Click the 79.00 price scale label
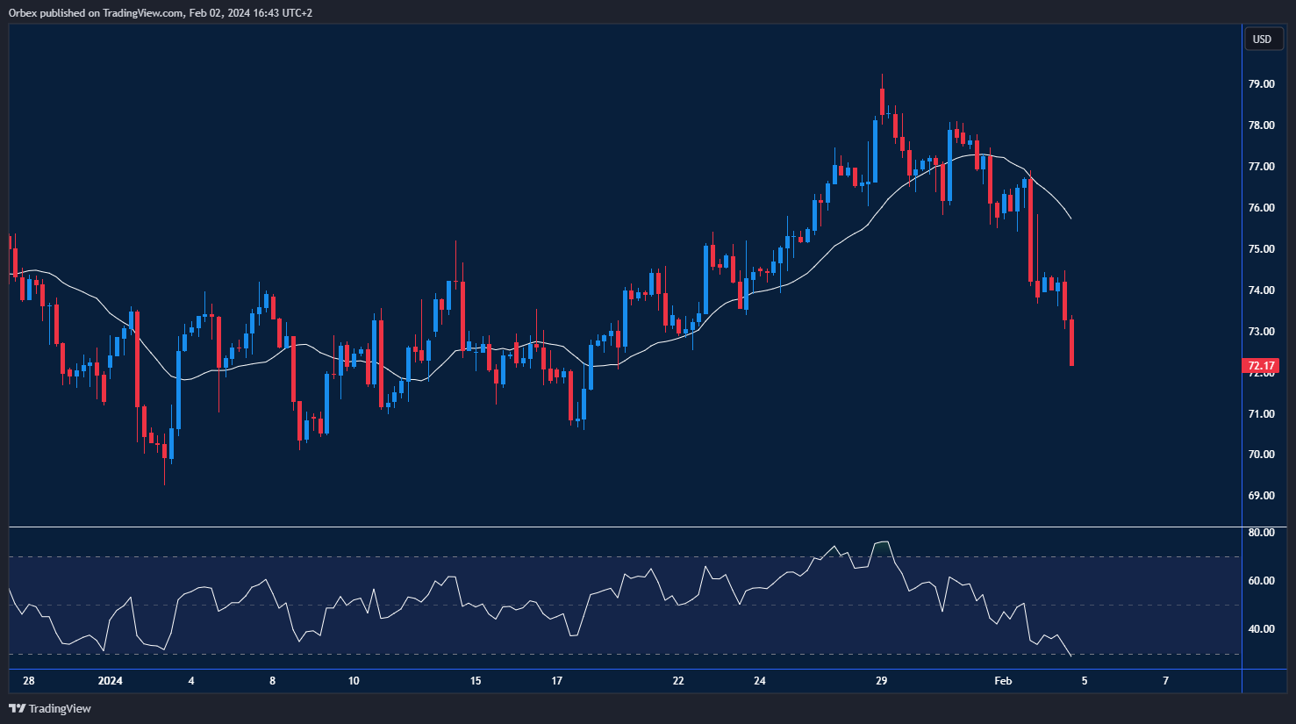 tap(1262, 84)
